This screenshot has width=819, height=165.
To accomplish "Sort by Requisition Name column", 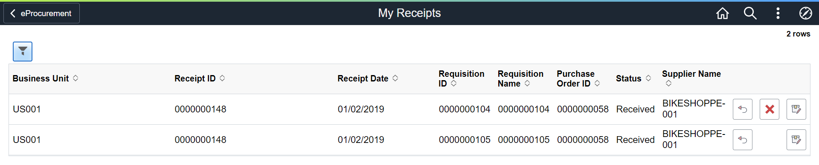I will (x=520, y=78).
